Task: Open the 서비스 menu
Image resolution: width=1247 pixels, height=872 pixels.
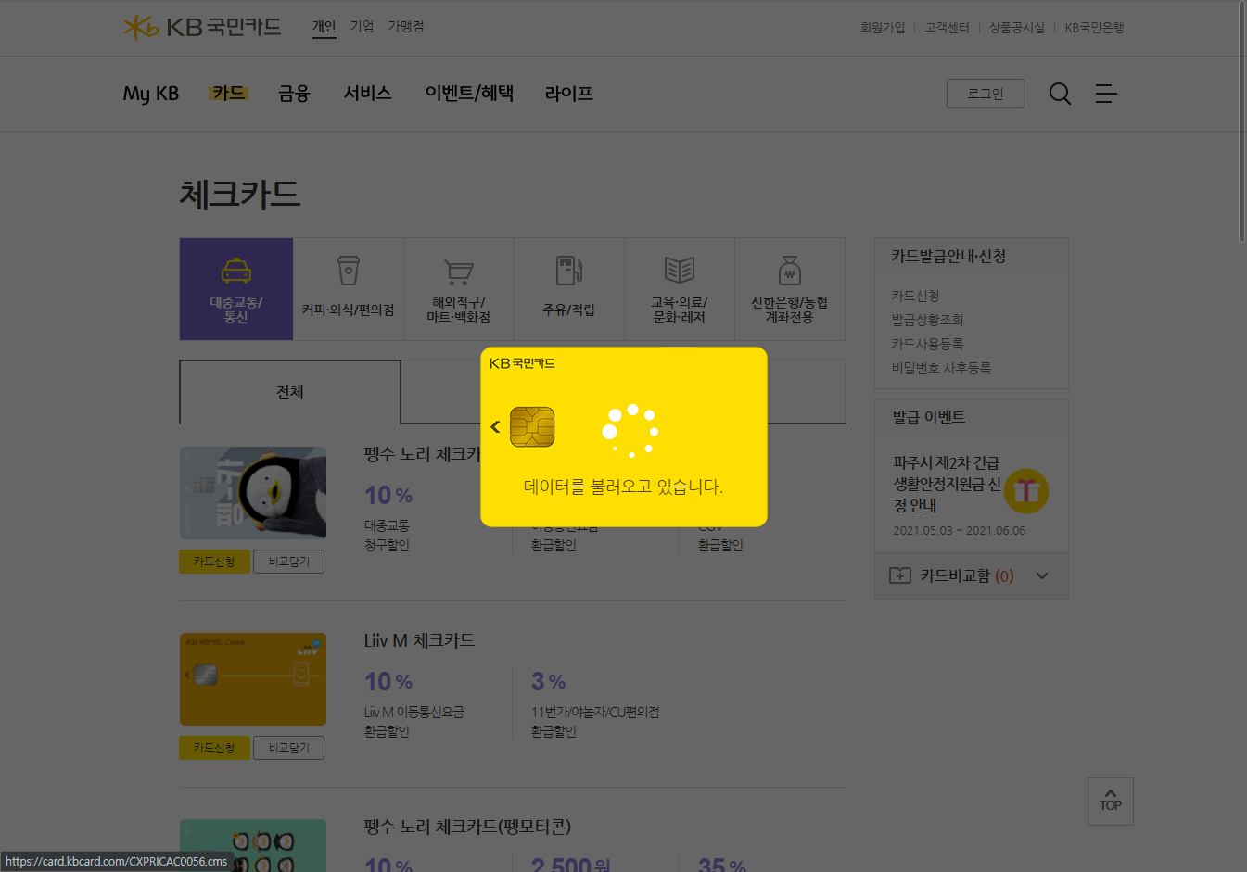Action: [x=368, y=93]
